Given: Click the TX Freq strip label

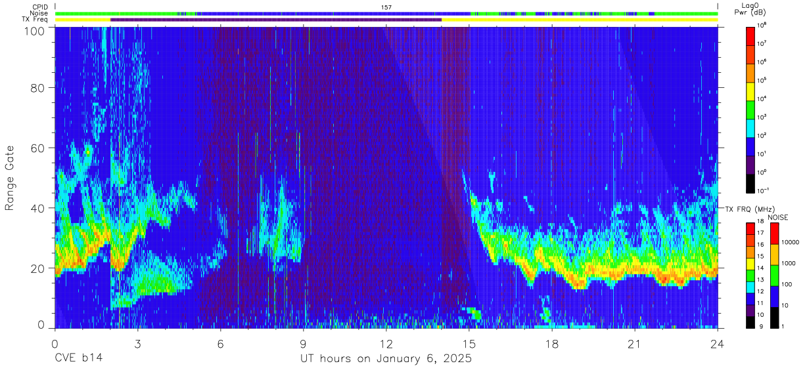Looking at the screenshot, I should (x=35, y=20).
